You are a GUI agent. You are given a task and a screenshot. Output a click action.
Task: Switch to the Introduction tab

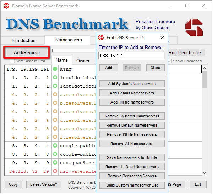coord(23,40)
